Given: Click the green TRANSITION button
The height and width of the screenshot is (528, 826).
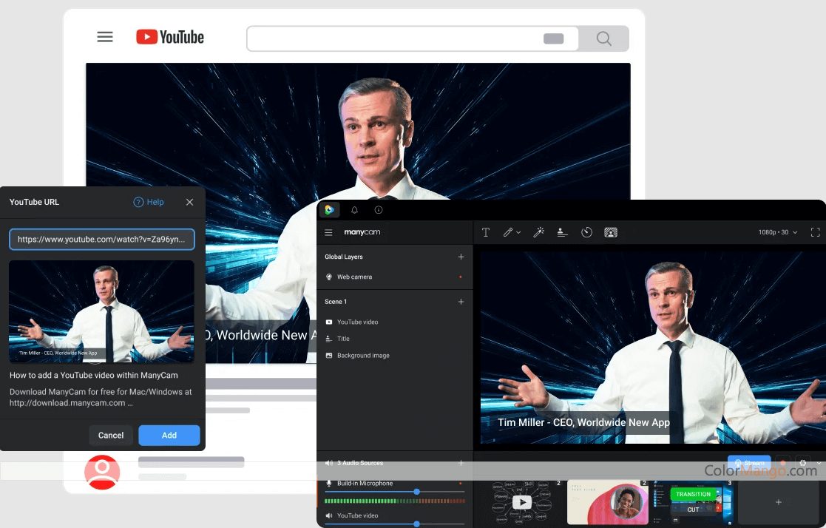Looking at the screenshot, I should [x=693, y=494].
